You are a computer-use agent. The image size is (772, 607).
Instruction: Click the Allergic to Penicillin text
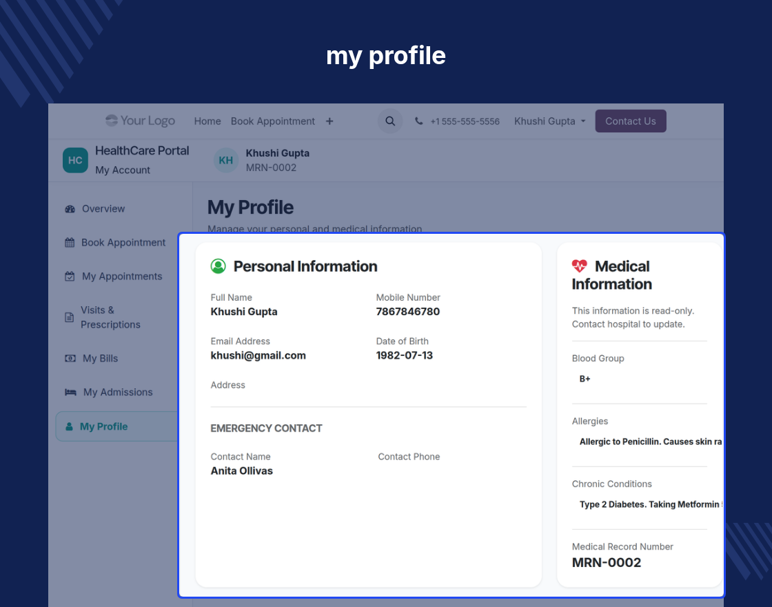[651, 441]
